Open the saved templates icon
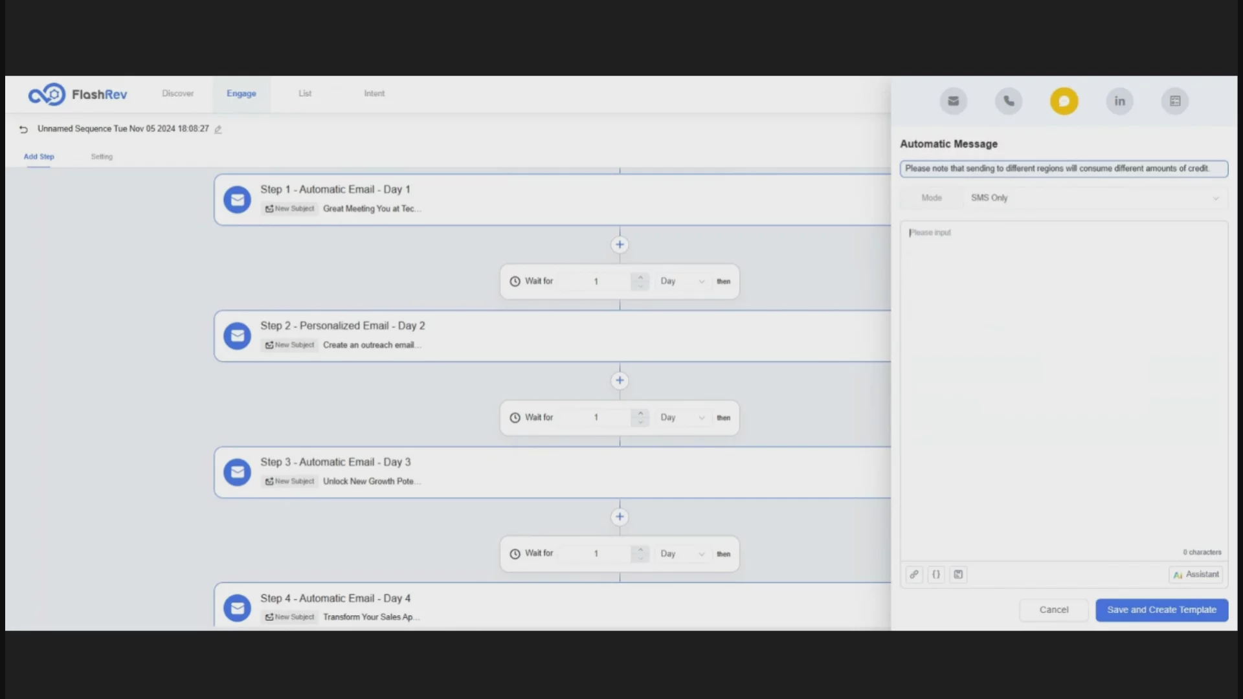This screenshot has width=1243, height=699. coord(958,574)
